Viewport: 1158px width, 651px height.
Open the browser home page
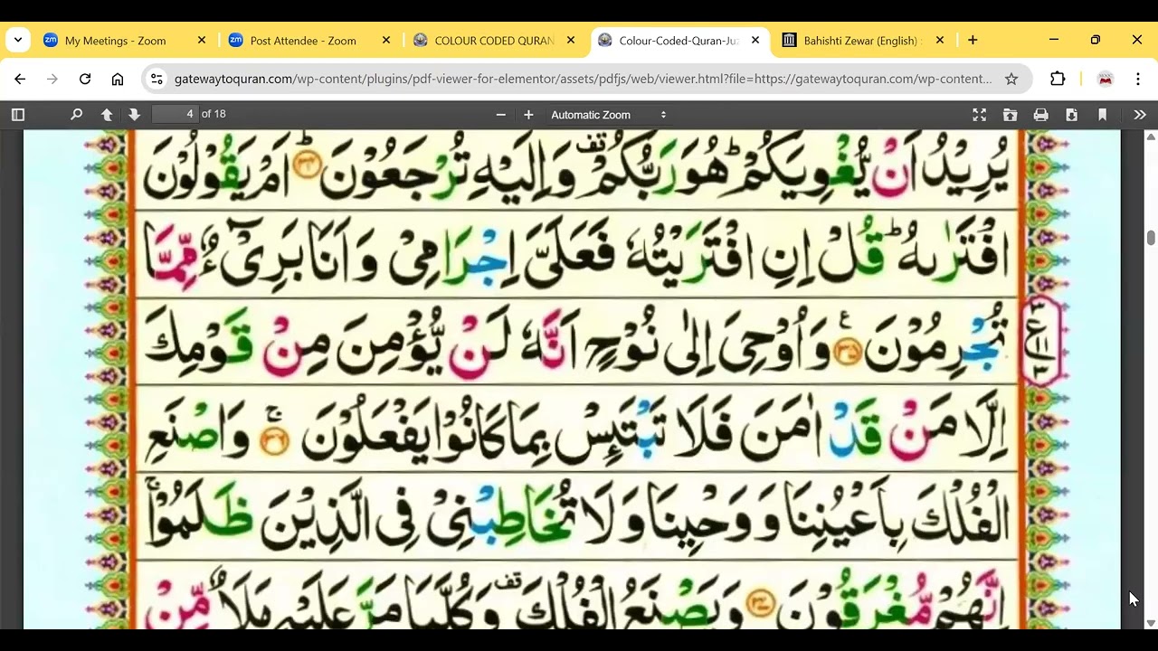point(118,80)
